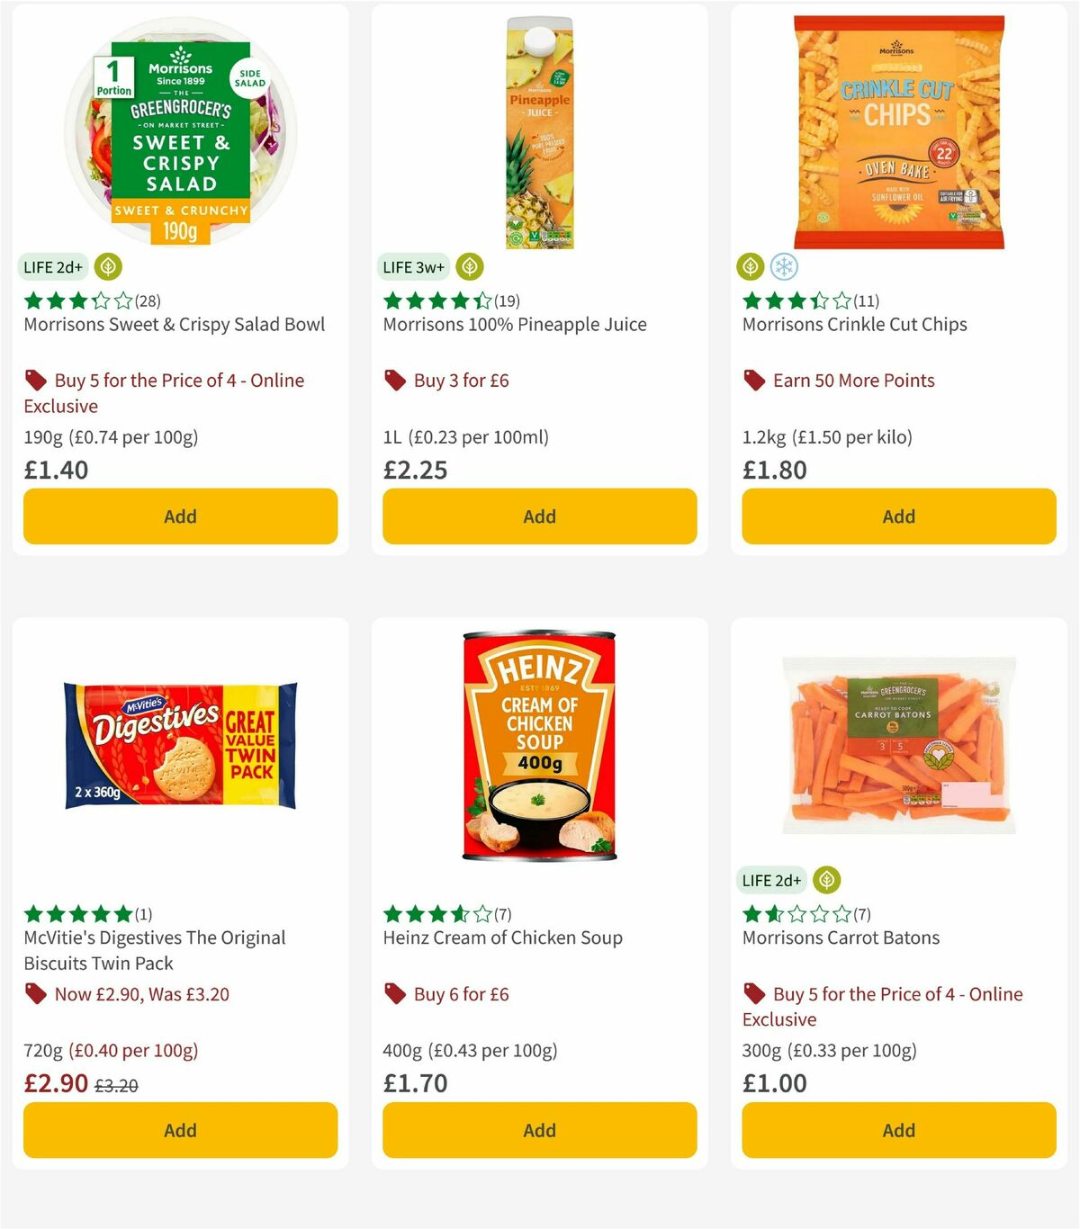Select the tag icon beside Earn 50 More Points
The height and width of the screenshot is (1229, 1080).
[x=753, y=380]
